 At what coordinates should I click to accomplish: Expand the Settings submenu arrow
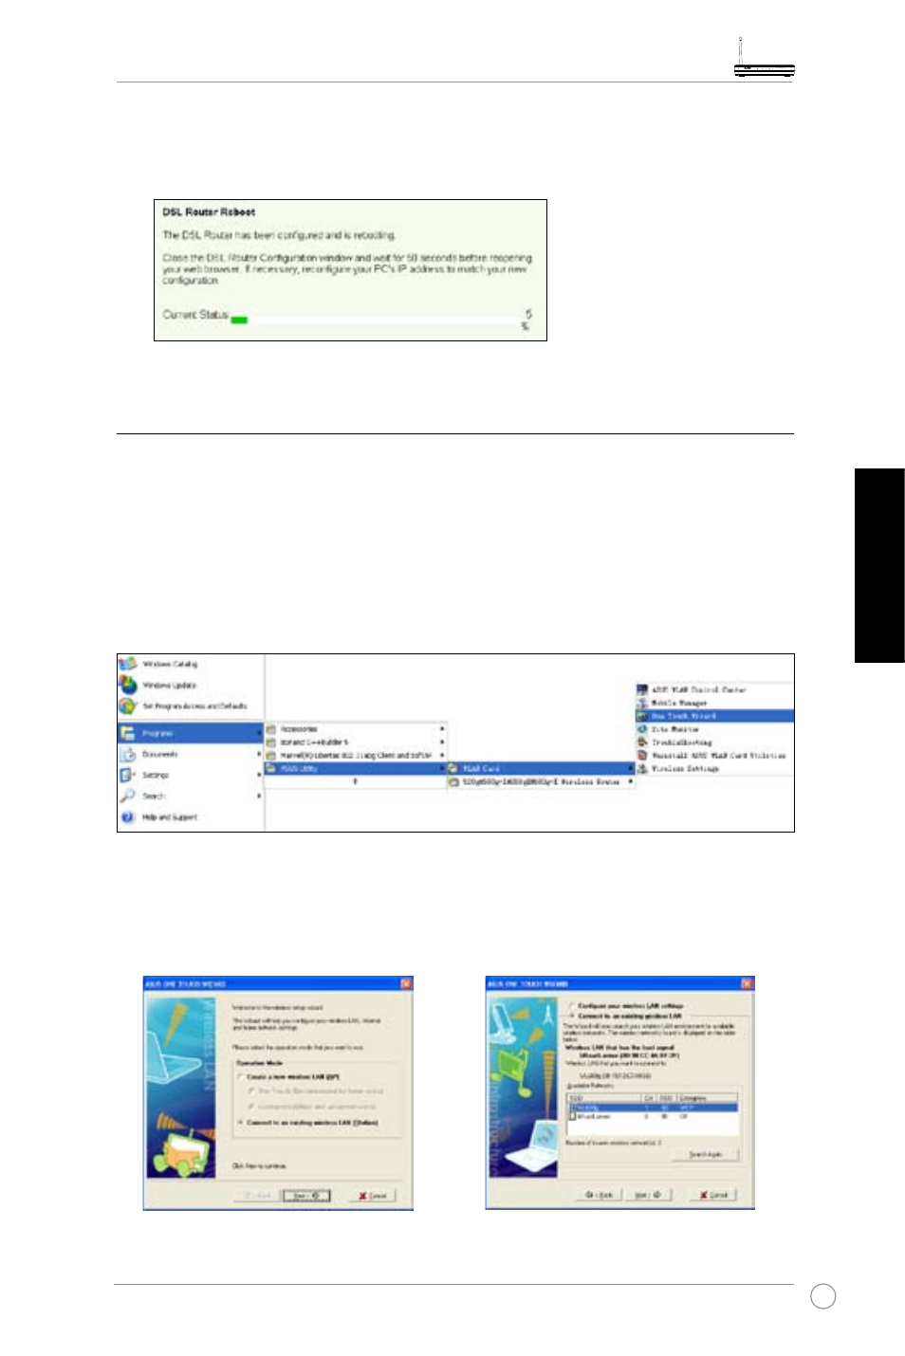point(259,775)
